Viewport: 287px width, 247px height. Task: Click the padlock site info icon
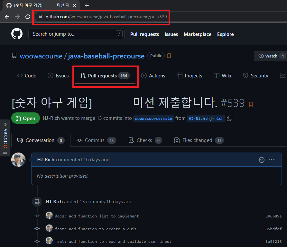tap(41, 17)
